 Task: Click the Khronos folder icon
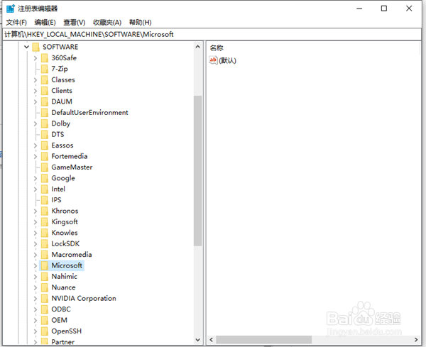45,211
